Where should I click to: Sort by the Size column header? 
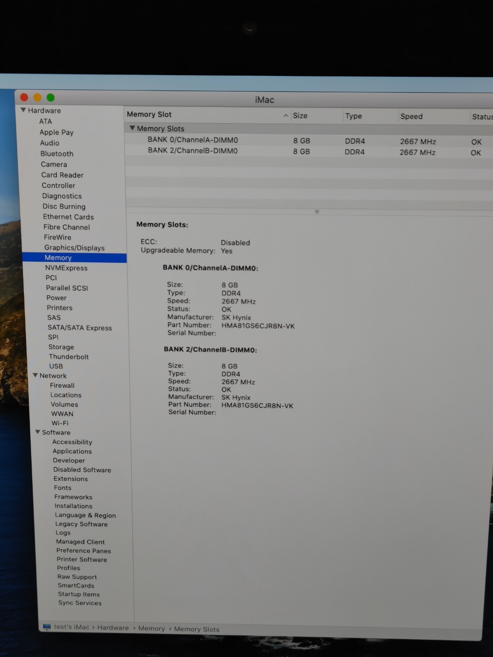tap(300, 115)
